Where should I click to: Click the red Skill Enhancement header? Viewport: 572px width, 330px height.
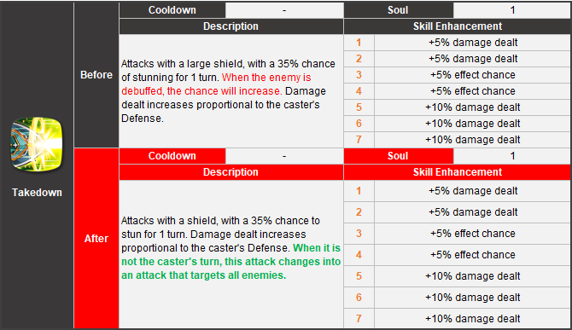pos(458,172)
